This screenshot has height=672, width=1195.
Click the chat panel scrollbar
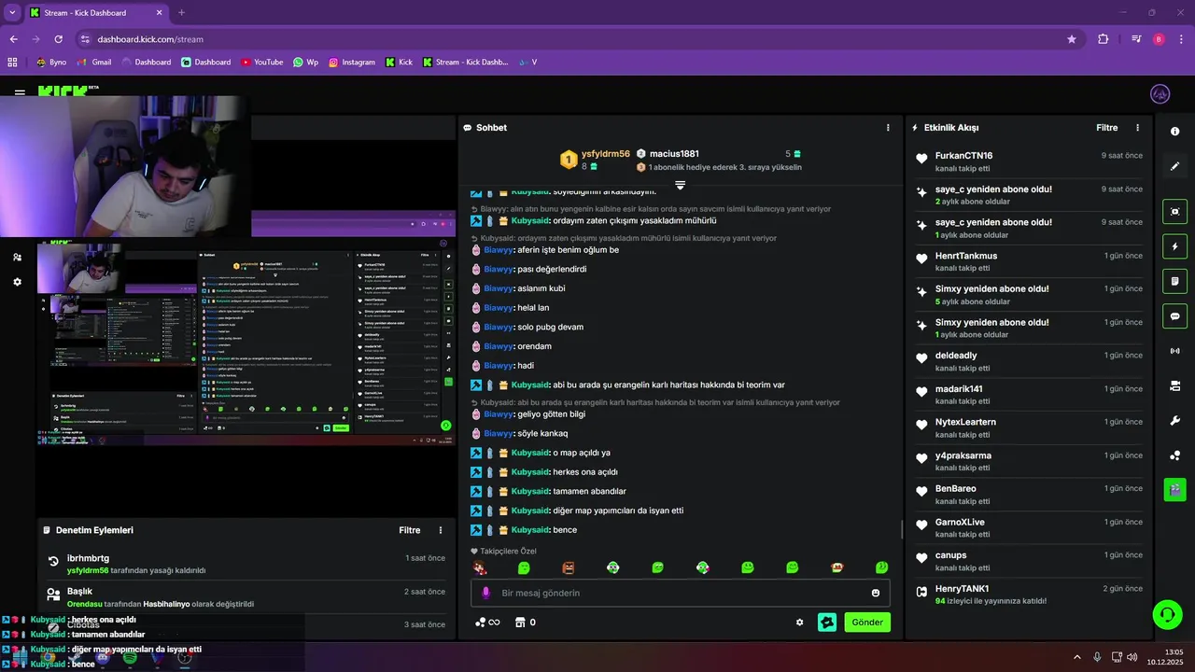click(901, 530)
